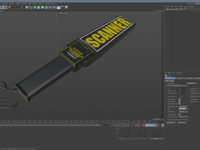Open Object Manager Tags menu

click(185, 7)
